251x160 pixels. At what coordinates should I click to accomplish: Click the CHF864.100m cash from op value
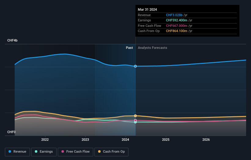click(177, 31)
